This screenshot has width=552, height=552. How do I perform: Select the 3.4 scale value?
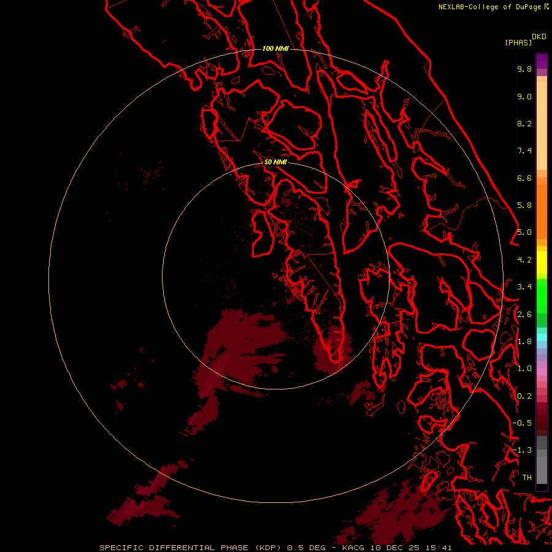point(524,287)
